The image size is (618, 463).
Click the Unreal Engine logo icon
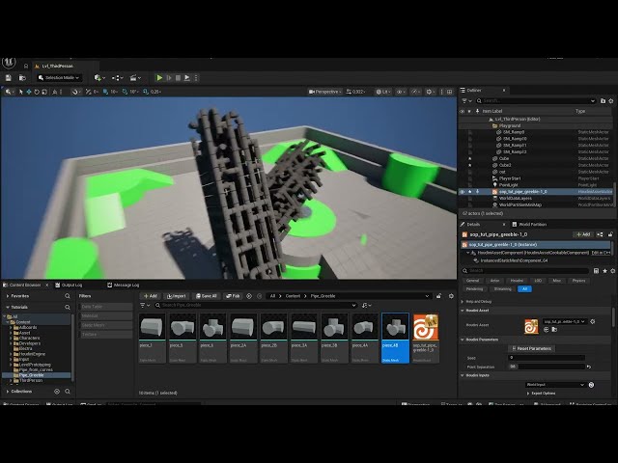point(9,63)
